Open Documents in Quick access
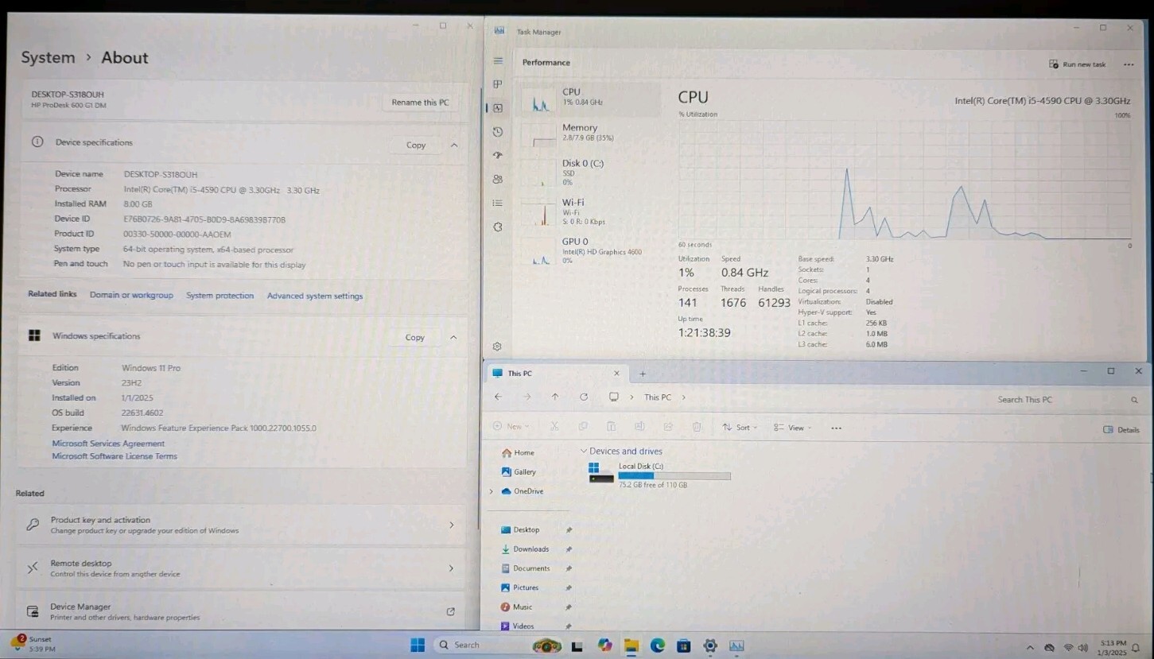 (526, 568)
